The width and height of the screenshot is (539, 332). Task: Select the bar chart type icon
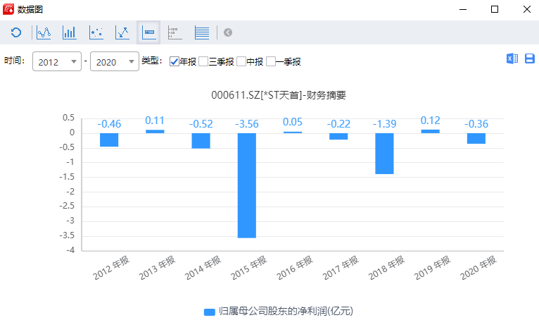click(x=70, y=32)
